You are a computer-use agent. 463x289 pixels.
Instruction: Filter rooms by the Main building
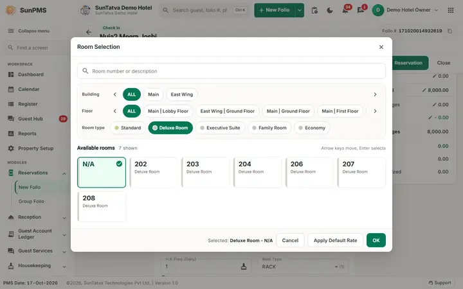coord(153,94)
